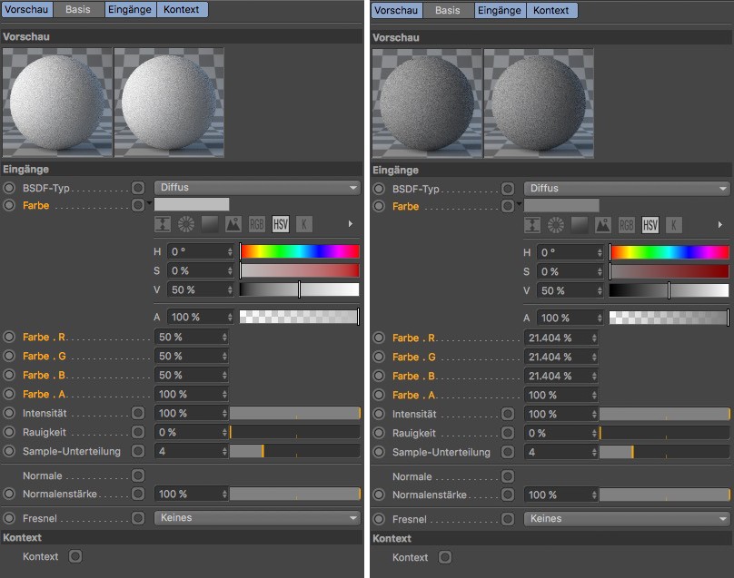
Task: Click the Eingänge tab button in left panel
Action: 129,10
